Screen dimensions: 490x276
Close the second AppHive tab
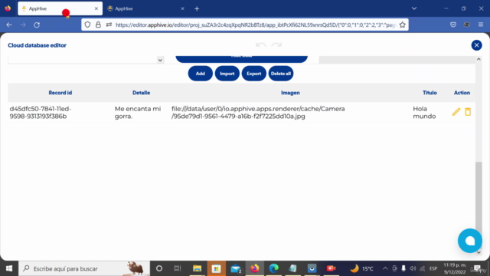182,8
